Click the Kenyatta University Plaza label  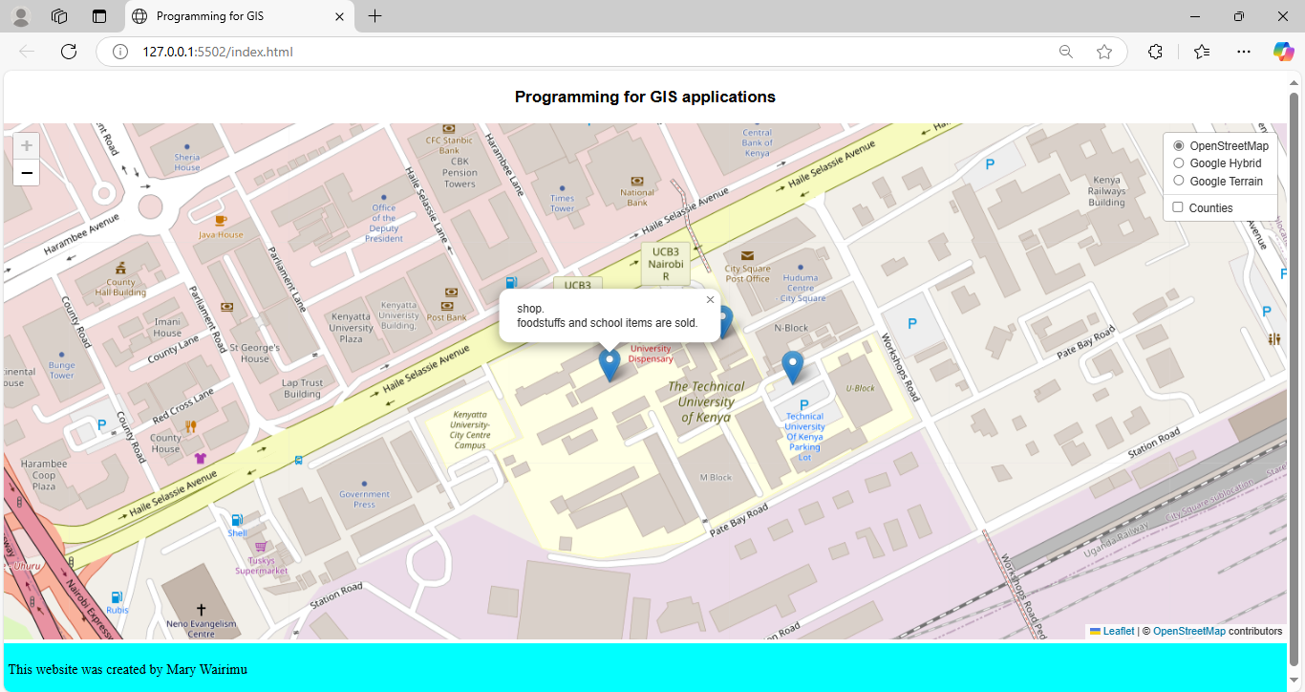pyautogui.click(x=351, y=327)
